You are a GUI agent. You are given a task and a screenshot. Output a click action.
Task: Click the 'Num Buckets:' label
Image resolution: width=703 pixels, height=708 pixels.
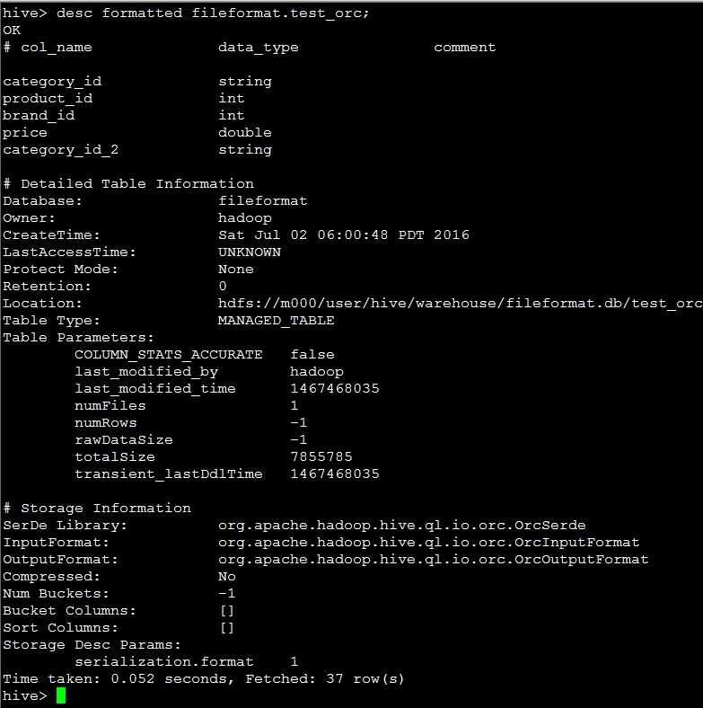tap(56, 594)
